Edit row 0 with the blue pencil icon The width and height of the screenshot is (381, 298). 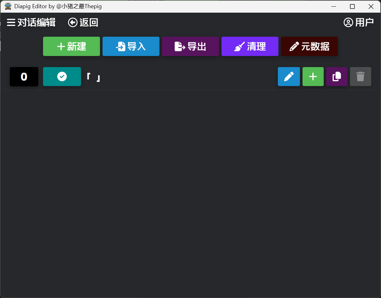pos(289,77)
